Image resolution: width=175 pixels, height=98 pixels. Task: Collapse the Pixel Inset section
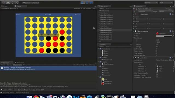click(x=133, y=38)
